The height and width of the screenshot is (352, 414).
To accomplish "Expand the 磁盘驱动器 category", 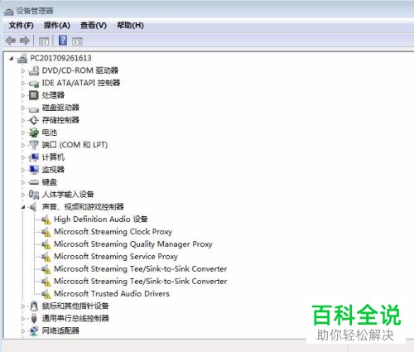I will (x=23, y=108).
